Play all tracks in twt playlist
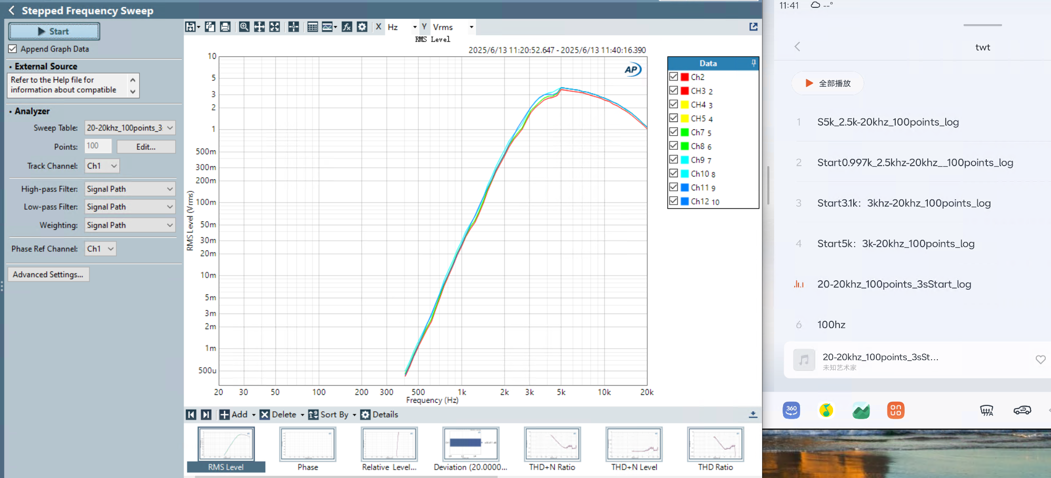This screenshot has height=478, width=1051. click(827, 83)
